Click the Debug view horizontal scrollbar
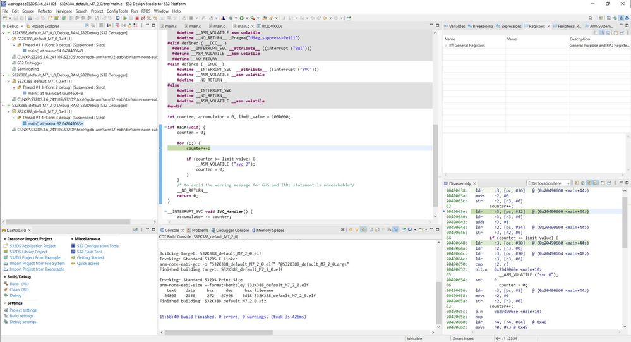The height and width of the screenshot is (342, 631). [68, 222]
